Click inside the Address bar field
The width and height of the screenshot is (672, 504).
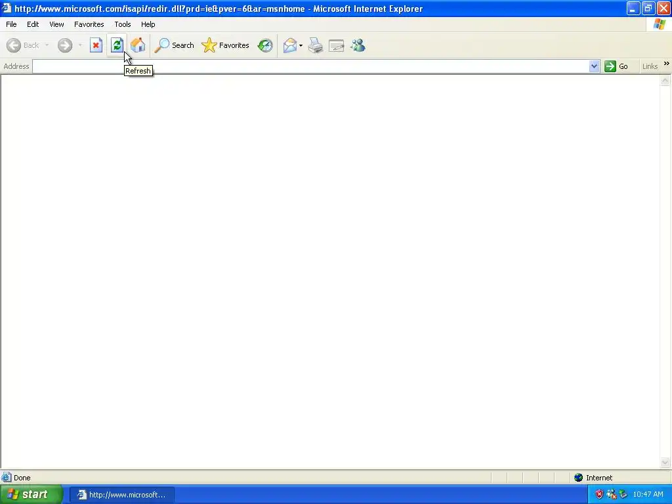(x=310, y=66)
